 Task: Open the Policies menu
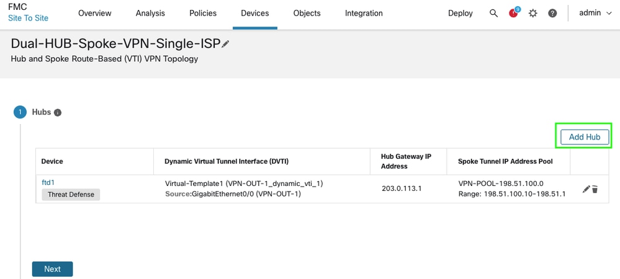point(203,13)
